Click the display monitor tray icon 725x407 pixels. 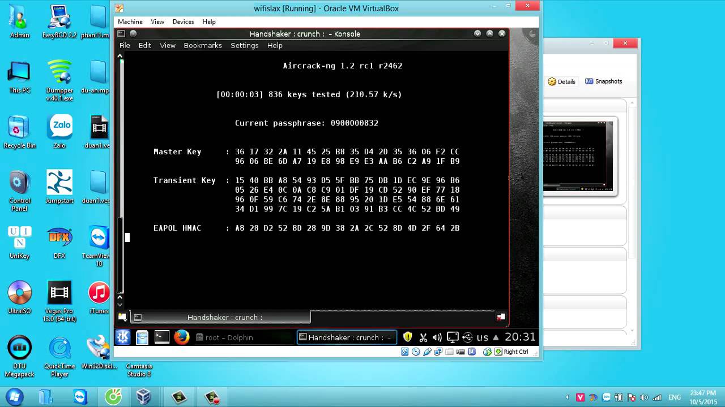[x=453, y=337]
